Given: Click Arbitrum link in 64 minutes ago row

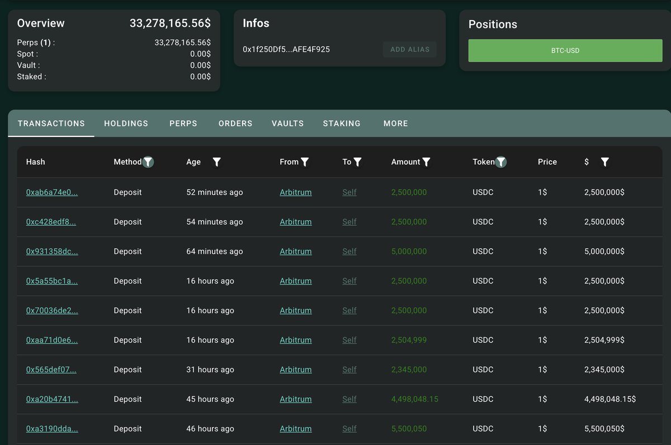Looking at the screenshot, I should tap(296, 252).
